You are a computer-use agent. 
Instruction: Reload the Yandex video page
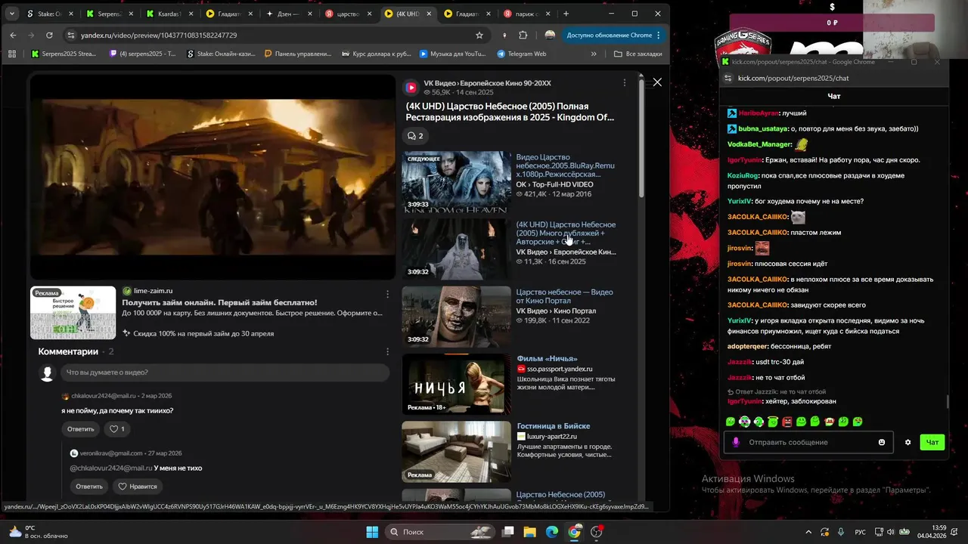coord(49,35)
